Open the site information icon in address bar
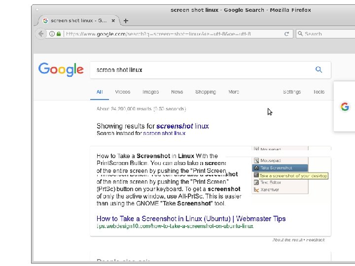The width and height of the screenshot is (355, 266). coord(52,34)
